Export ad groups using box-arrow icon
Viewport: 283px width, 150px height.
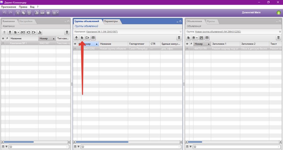pyautogui.click(x=87, y=38)
